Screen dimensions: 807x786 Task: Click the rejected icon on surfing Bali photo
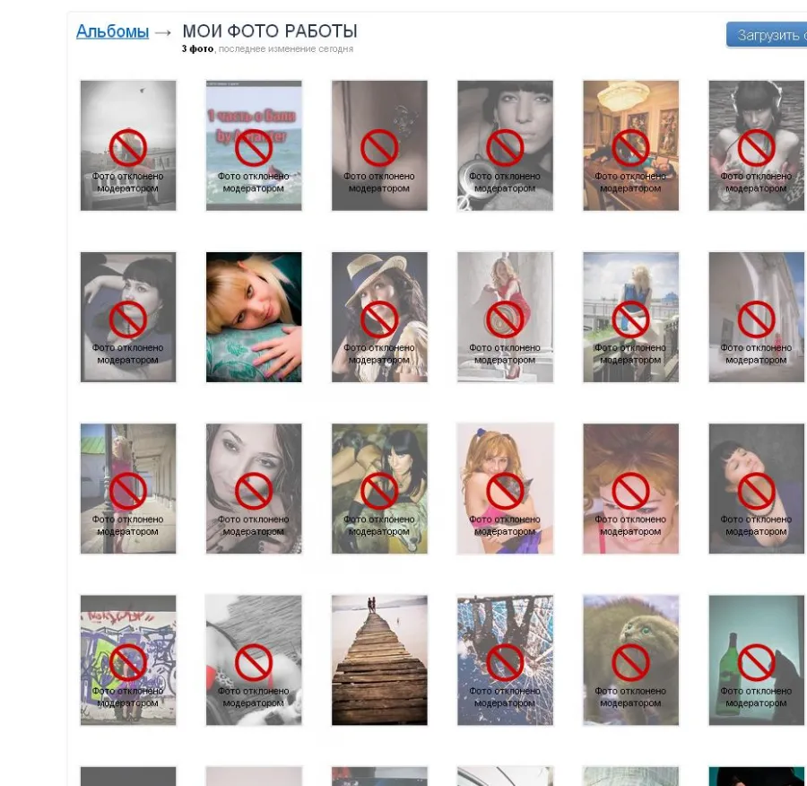254,148
